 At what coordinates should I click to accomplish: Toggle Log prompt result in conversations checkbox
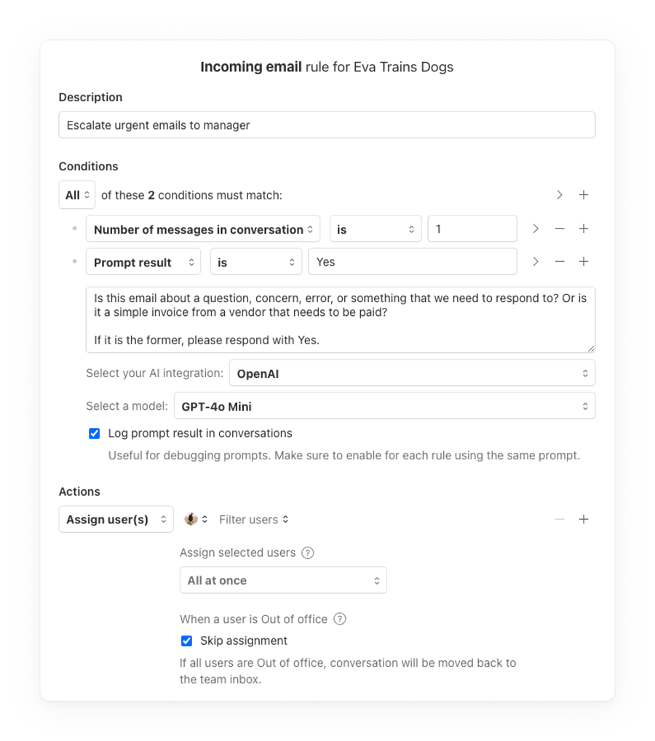[95, 434]
